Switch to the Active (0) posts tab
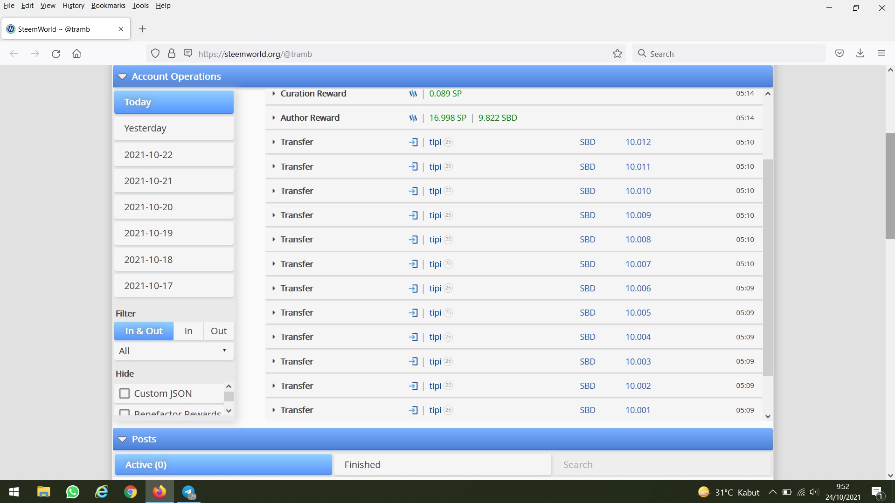The image size is (895, 503). pos(223,465)
